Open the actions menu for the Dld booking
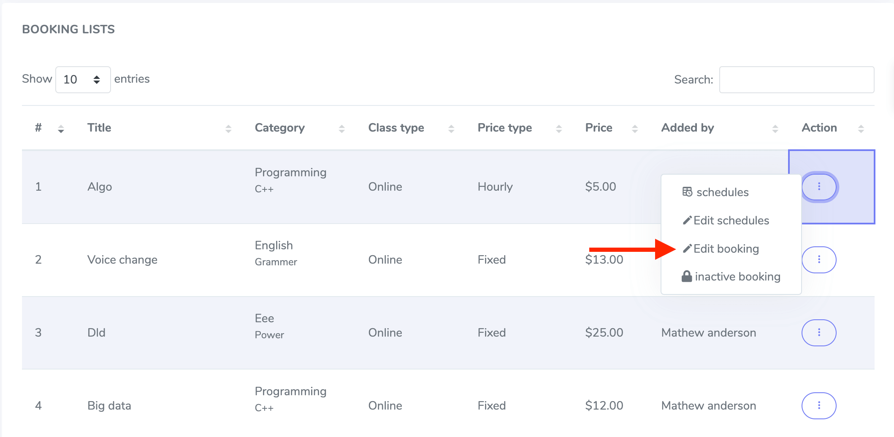 point(819,332)
